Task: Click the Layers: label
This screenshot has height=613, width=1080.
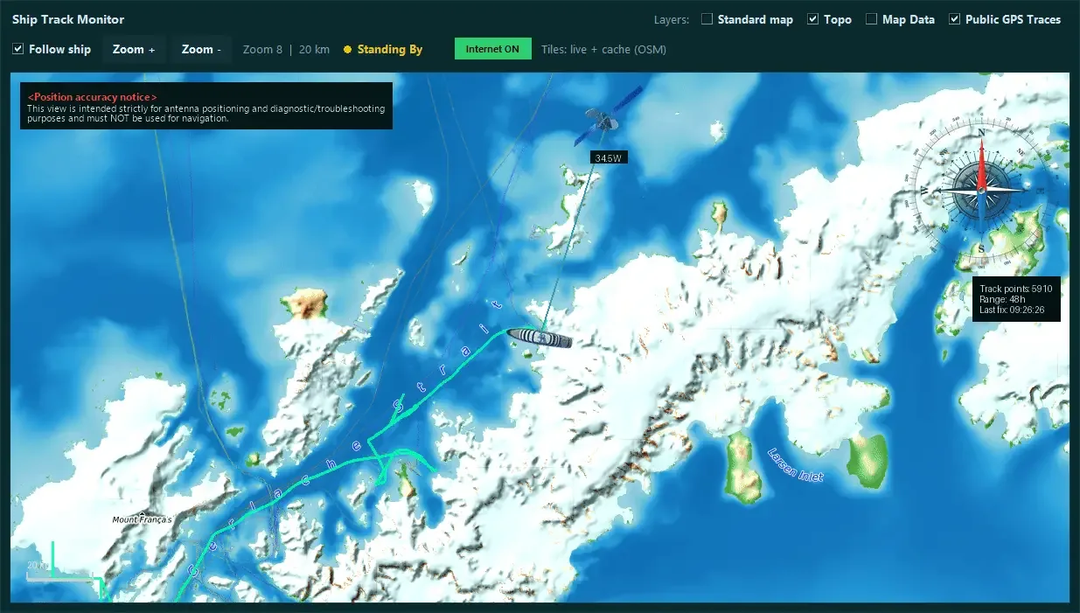Action: coord(672,19)
